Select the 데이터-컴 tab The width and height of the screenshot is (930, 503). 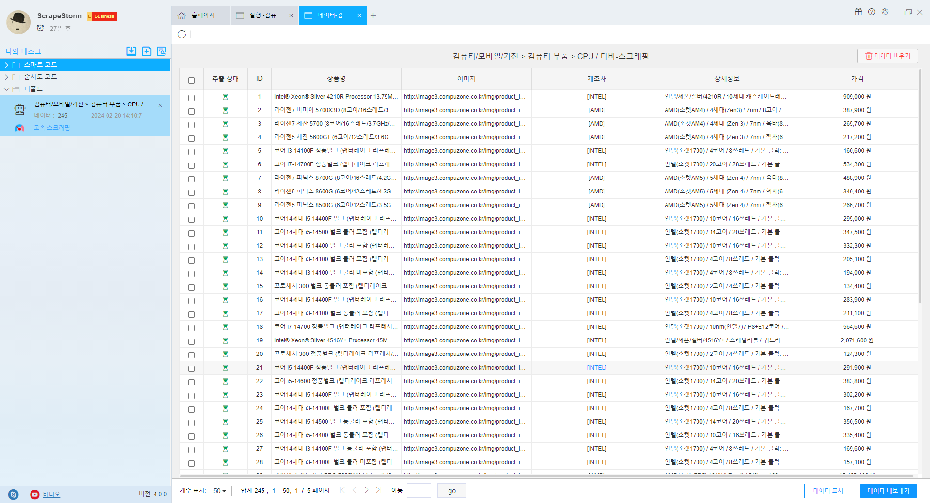pos(333,15)
